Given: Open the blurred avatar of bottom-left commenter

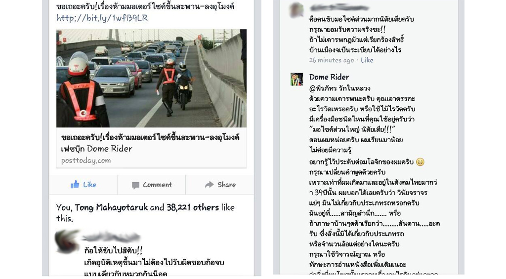Looking at the screenshot, I should point(67,241).
